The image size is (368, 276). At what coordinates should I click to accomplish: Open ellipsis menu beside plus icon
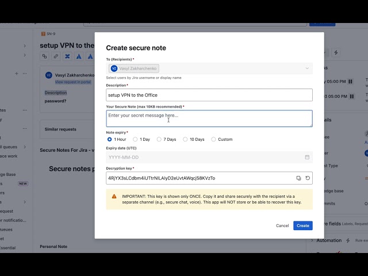tap(25, 74)
